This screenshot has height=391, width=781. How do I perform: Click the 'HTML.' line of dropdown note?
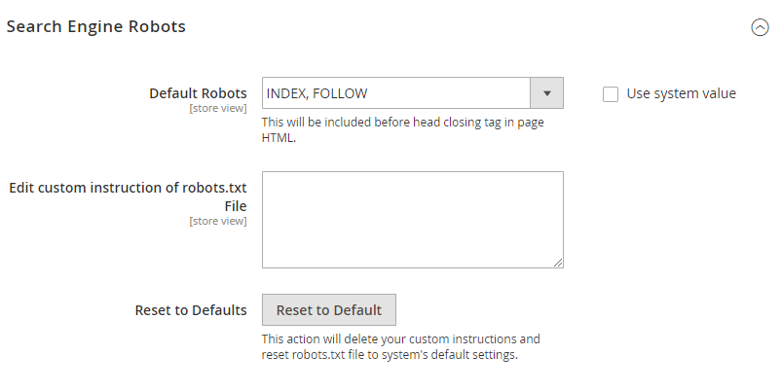279,138
